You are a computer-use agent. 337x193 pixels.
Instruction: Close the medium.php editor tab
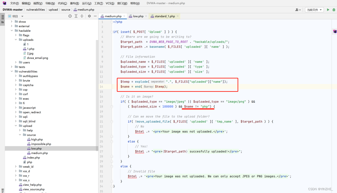(x=124, y=16)
